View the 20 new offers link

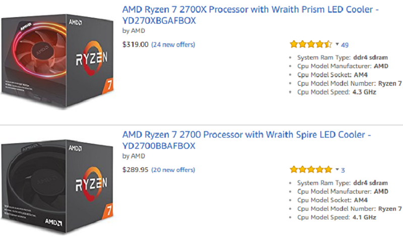click(x=173, y=170)
